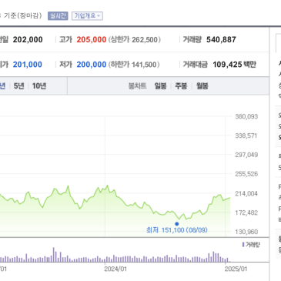
Task: Click the 최저 151,100 (08/09) label
Action: pos(177,230)
